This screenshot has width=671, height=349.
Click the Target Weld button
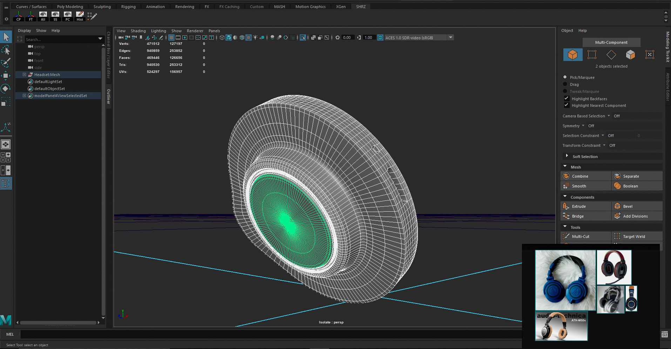637,237
